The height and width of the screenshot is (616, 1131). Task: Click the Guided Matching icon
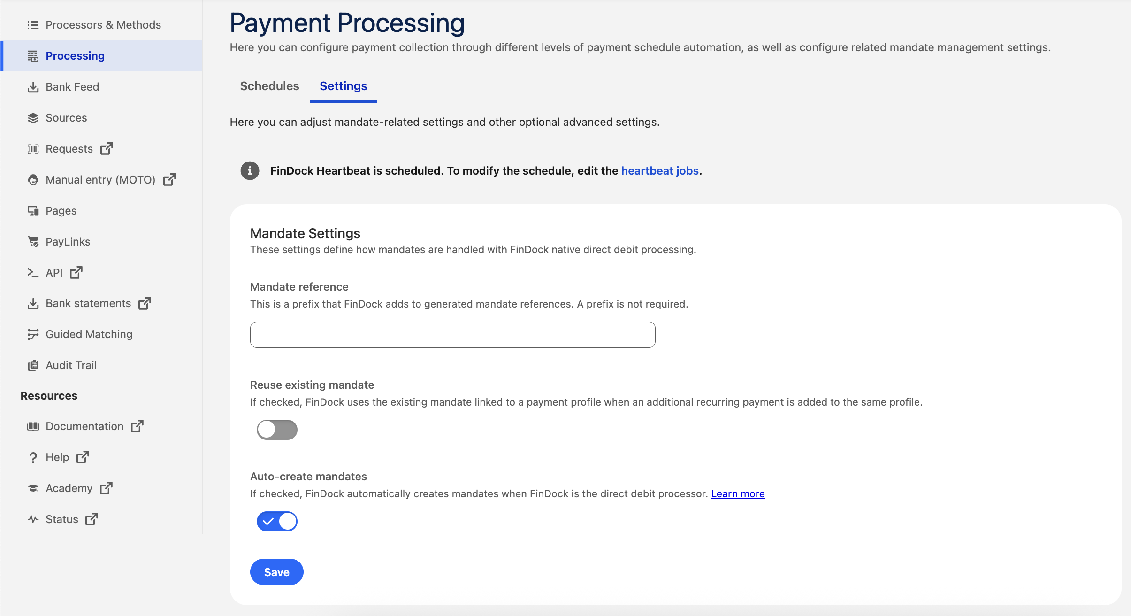point(33,334)
